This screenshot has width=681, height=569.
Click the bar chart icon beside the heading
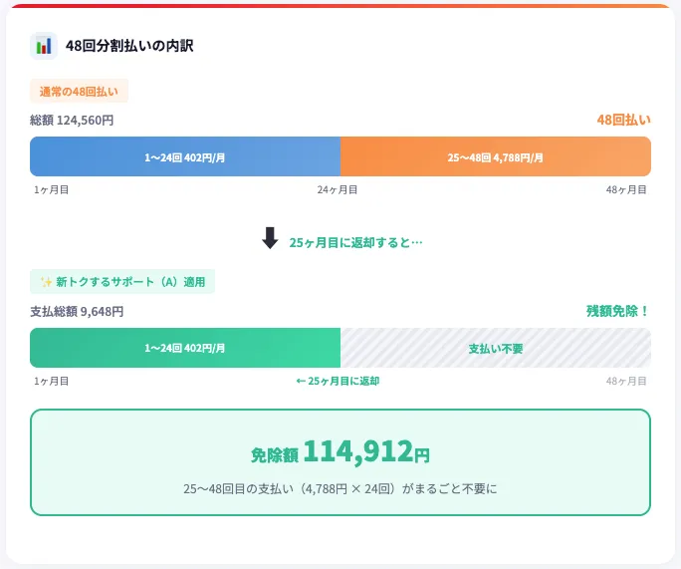click(x=44, y=46)
